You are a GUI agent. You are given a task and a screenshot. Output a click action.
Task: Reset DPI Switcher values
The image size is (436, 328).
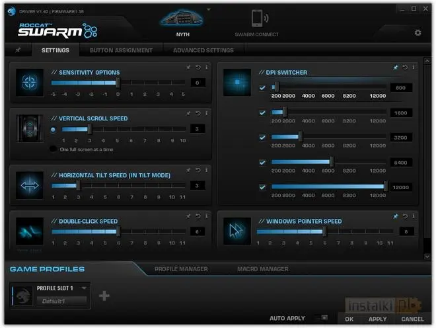coord(405,67)
